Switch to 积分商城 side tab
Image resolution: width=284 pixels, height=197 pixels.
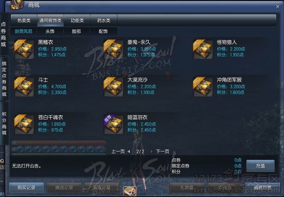[4, 123]
